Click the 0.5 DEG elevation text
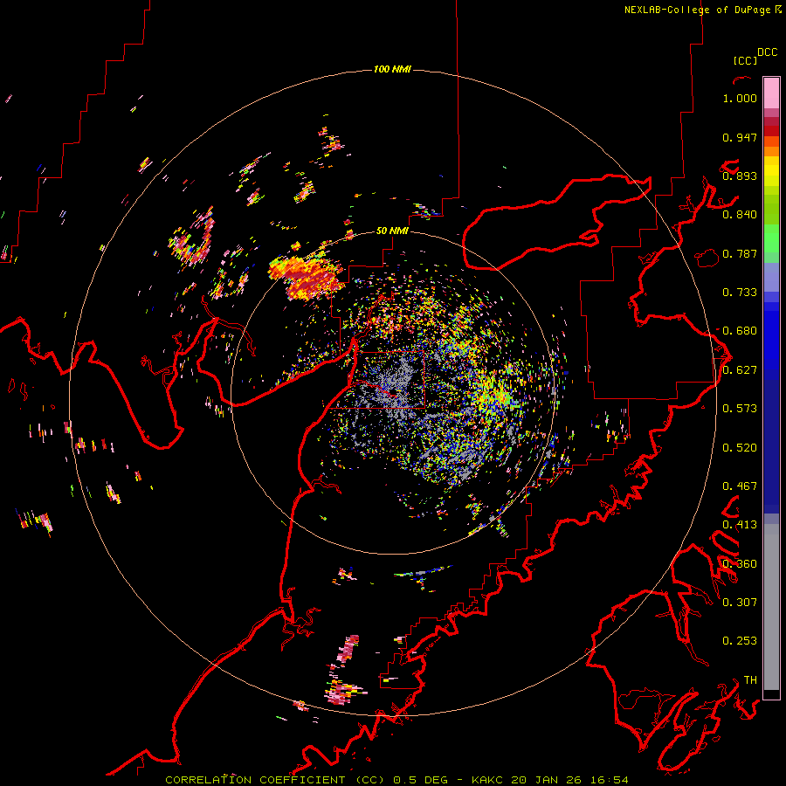Viewport: 786px width, 786px height. pos(421,780)
